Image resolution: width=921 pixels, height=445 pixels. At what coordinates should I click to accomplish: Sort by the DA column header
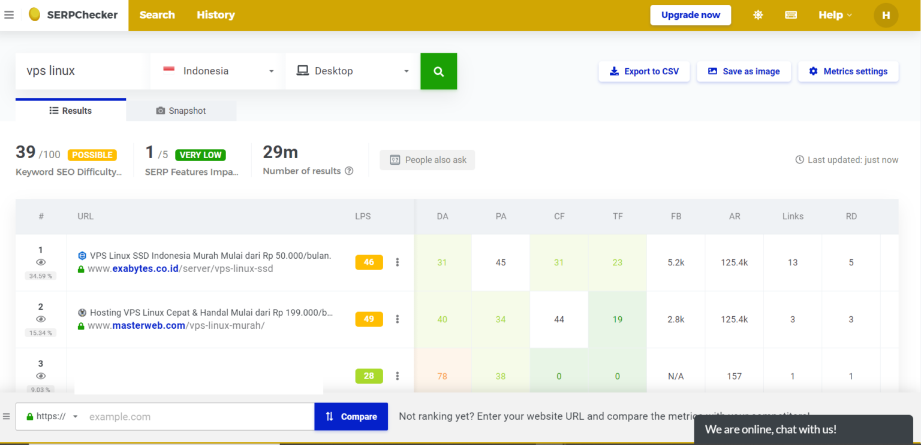point(443,216)
